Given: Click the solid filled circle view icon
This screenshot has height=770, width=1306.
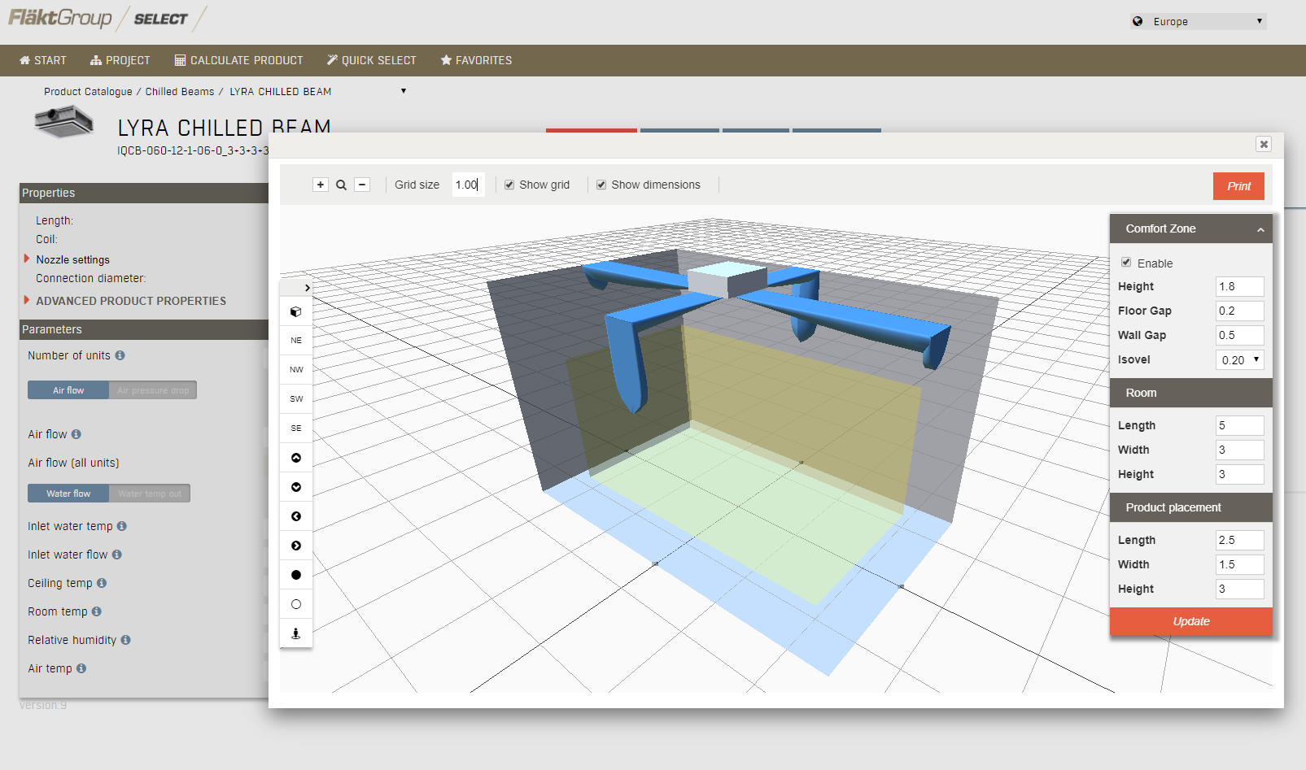Looking at the screenshot, I should [x=296, y=575].
